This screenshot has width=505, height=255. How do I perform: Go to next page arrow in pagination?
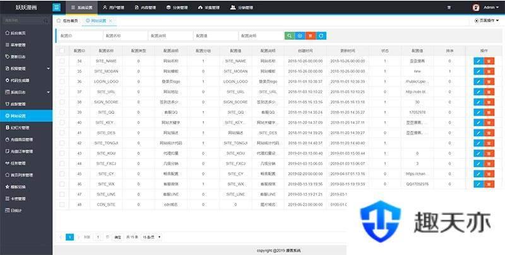(x=78, y=237)
